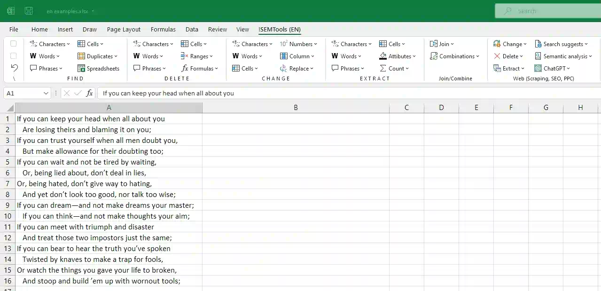Viewport: 601px width, 291px height.
Task: Select row 9 header
Action: [8, 205]
